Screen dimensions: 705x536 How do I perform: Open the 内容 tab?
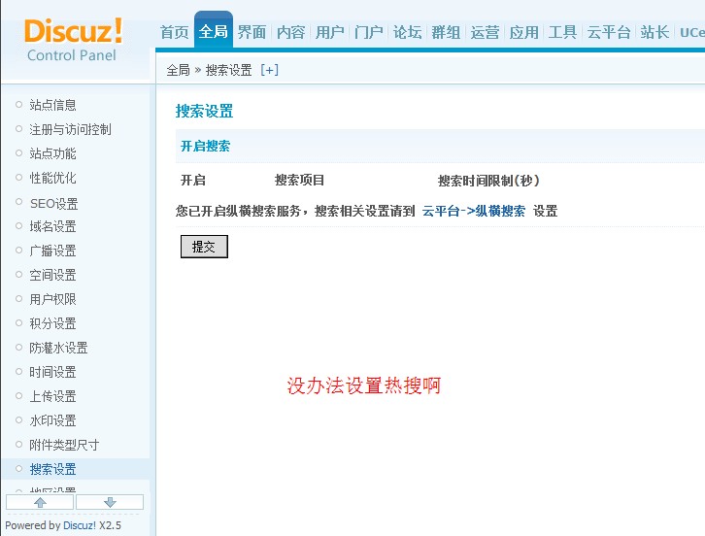[x=291, y=32]
